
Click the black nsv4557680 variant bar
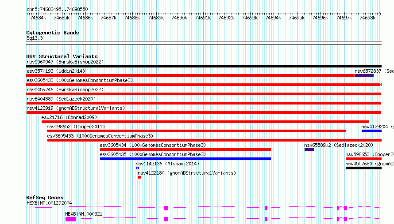[x=363, y=168]
